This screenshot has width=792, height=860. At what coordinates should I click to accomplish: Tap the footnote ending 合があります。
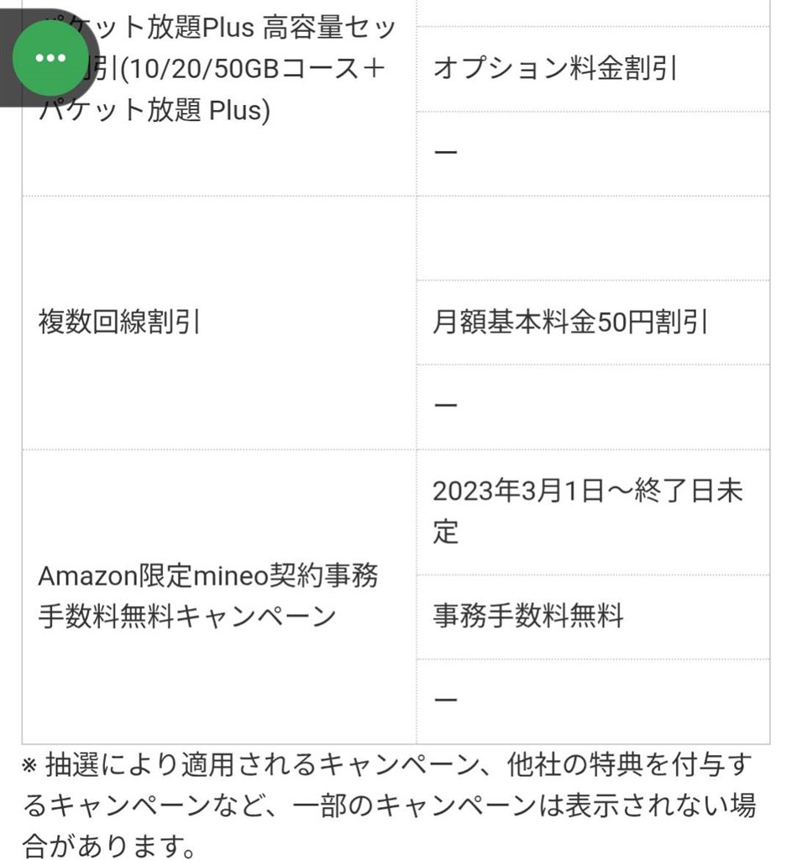tap(109, 845)
